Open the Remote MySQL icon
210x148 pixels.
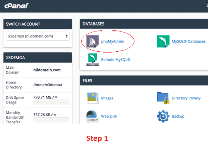pos(92,60)
